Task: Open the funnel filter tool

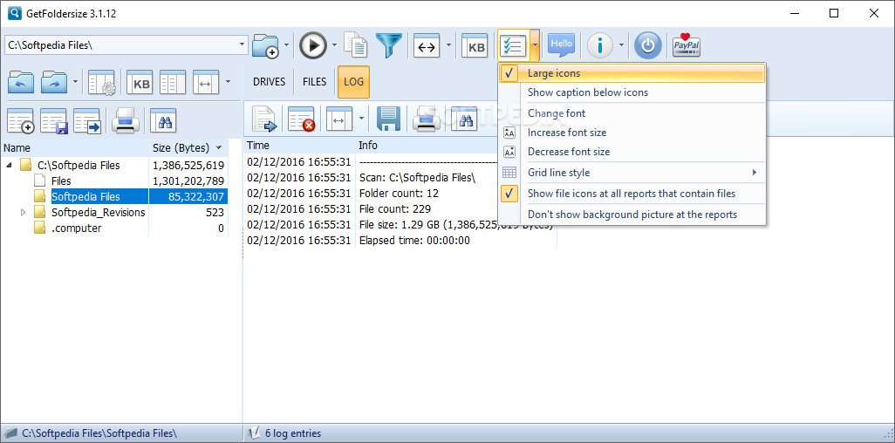Action: tap(389, 45)
